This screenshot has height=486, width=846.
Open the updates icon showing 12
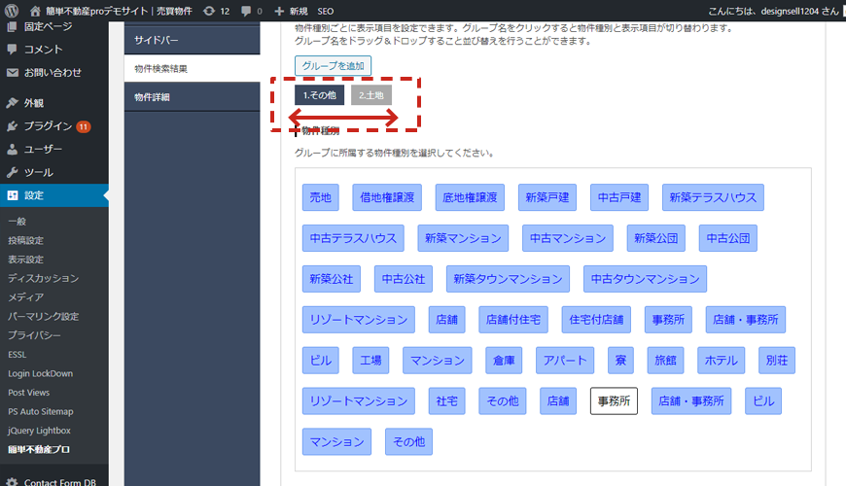[216, 10]
